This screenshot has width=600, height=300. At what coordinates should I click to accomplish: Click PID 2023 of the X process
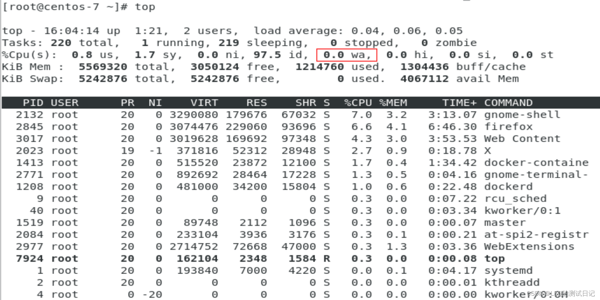pos(30,151)
